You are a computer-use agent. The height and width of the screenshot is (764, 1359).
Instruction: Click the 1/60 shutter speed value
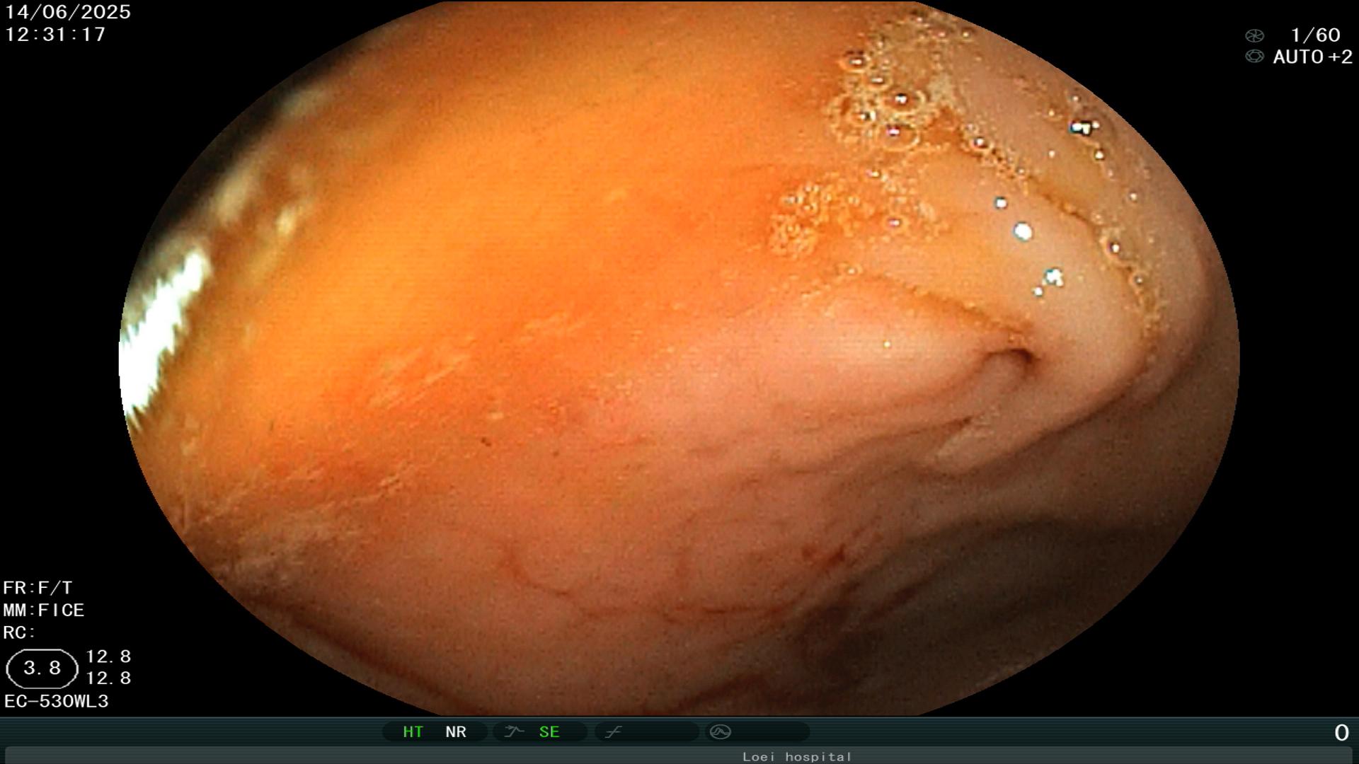pyautogui.click(x=1315, y=35)
